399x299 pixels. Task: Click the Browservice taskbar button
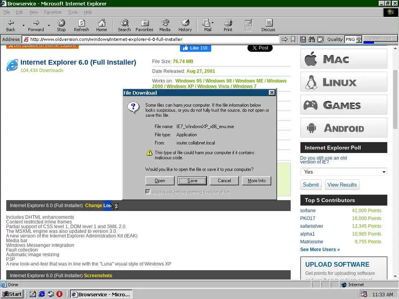101,294
